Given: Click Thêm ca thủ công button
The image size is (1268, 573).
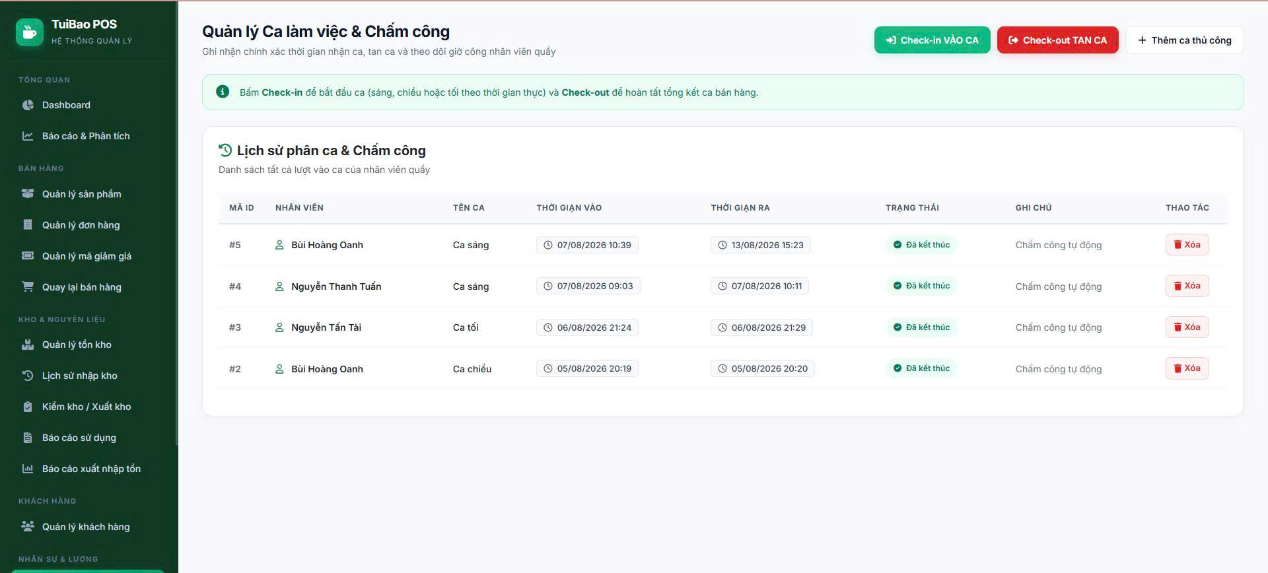Looking at the screenshot, I should (x=1184, y=40).
